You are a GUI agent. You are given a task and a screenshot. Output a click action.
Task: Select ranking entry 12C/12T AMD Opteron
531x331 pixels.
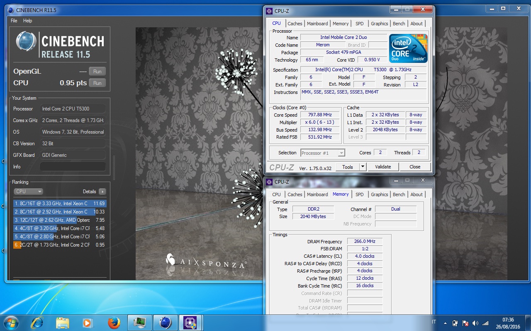coord(60,220)
